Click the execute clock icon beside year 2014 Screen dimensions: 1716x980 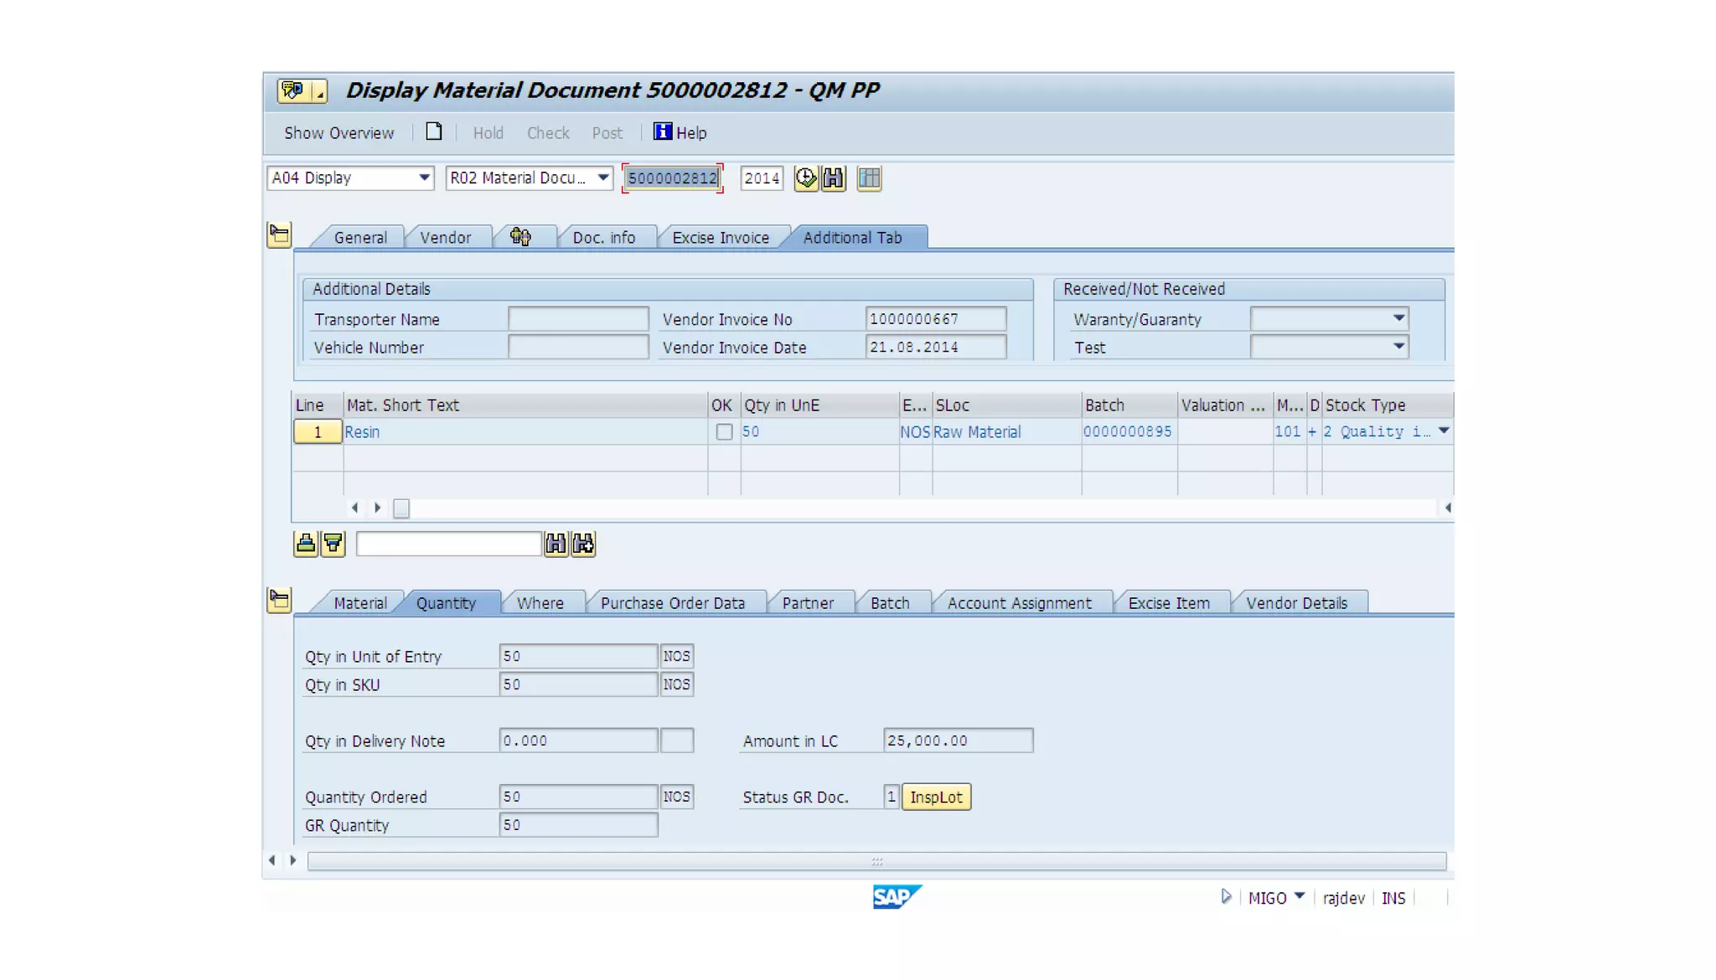[x=805, y=178]
